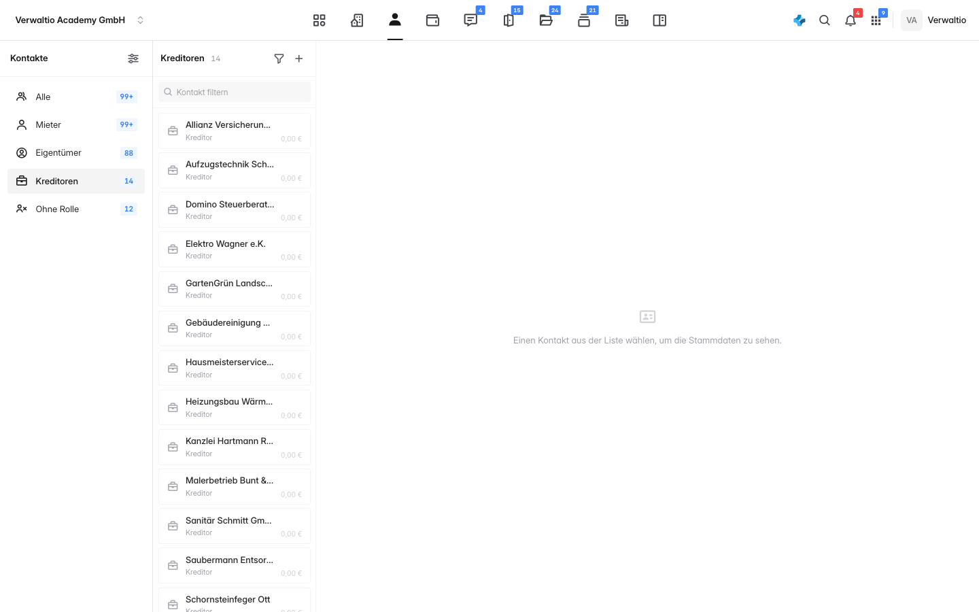
Task: Select the Mieter category
Action: [x=76, y=124]
